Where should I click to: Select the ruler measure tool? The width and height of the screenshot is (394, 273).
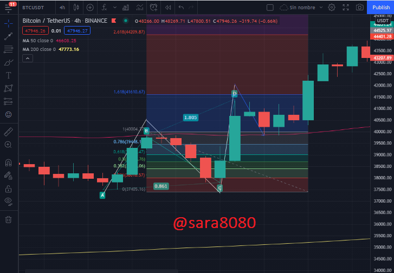click(9, 132)
